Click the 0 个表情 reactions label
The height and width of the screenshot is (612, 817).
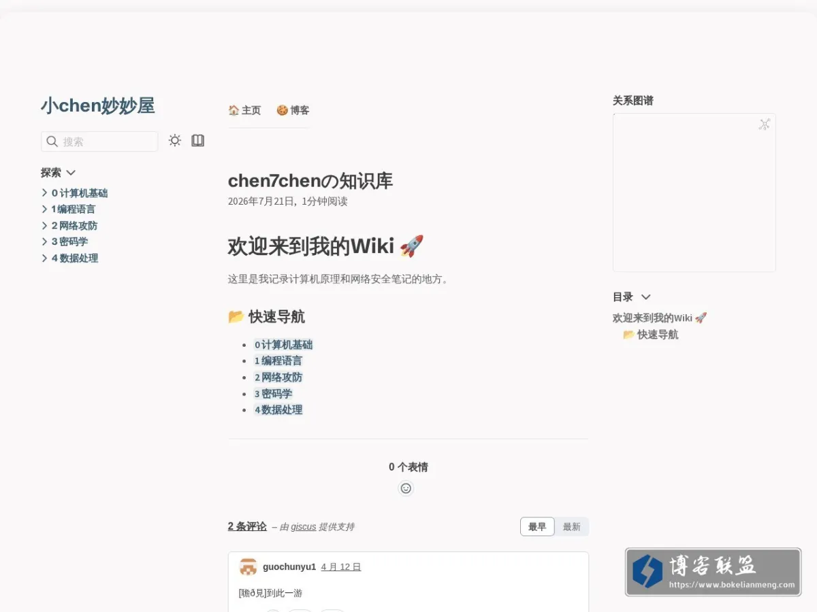pos(408,467)
